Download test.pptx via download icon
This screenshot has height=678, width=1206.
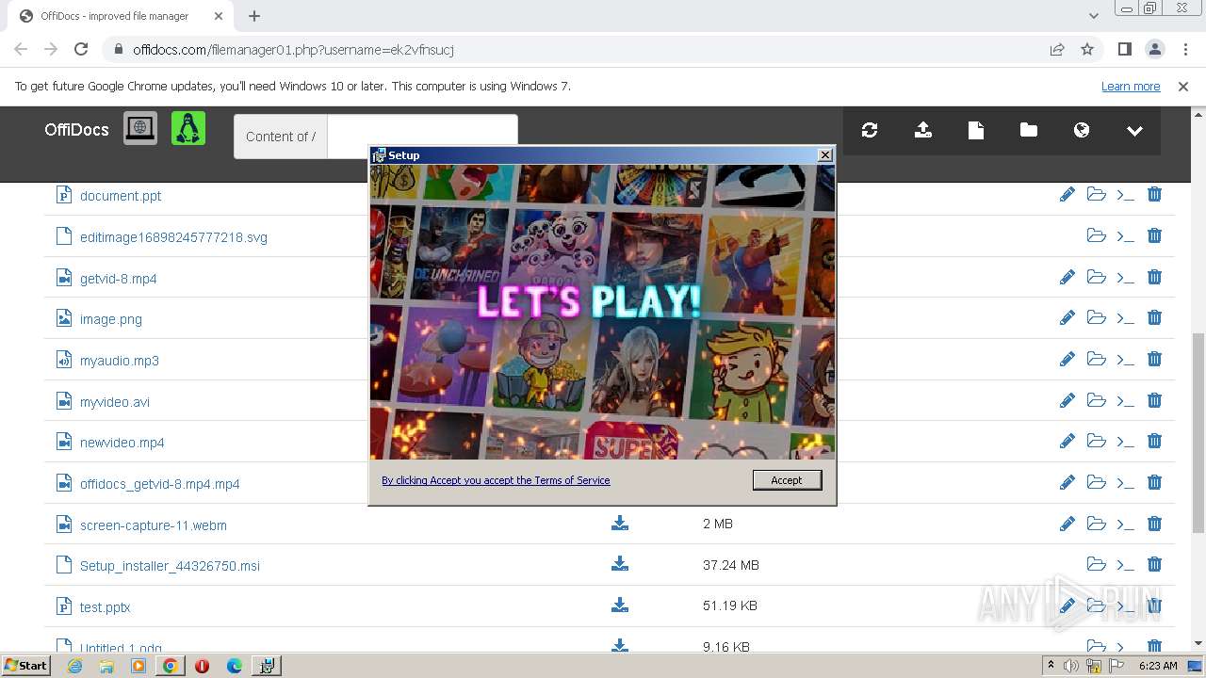[x=620, y=605]
